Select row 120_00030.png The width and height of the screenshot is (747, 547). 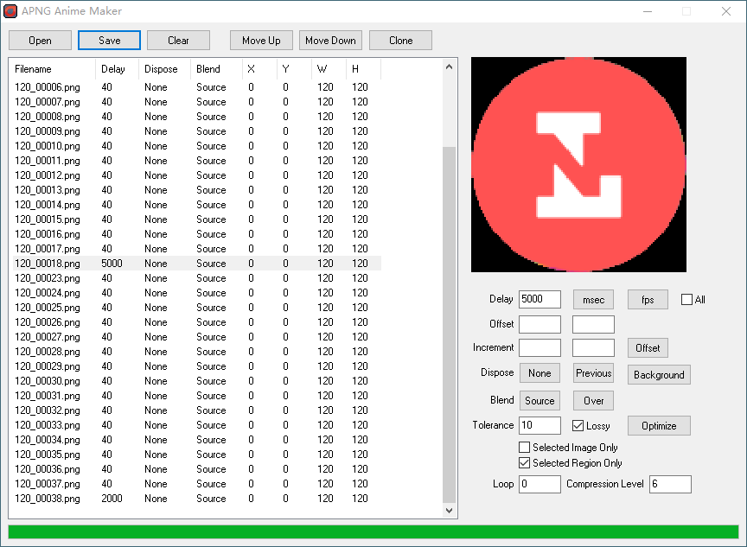pyautogui.click(x=197, y=381)
